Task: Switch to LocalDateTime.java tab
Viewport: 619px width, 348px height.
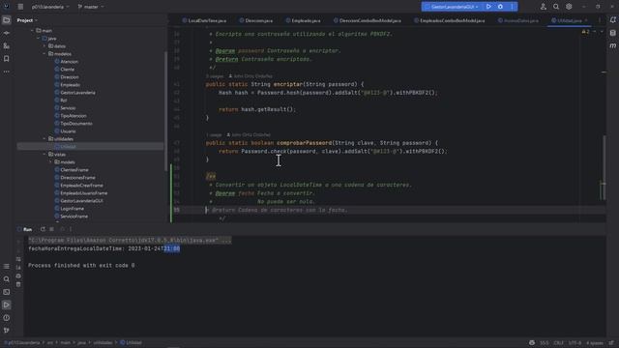Action: click(204, 20)
